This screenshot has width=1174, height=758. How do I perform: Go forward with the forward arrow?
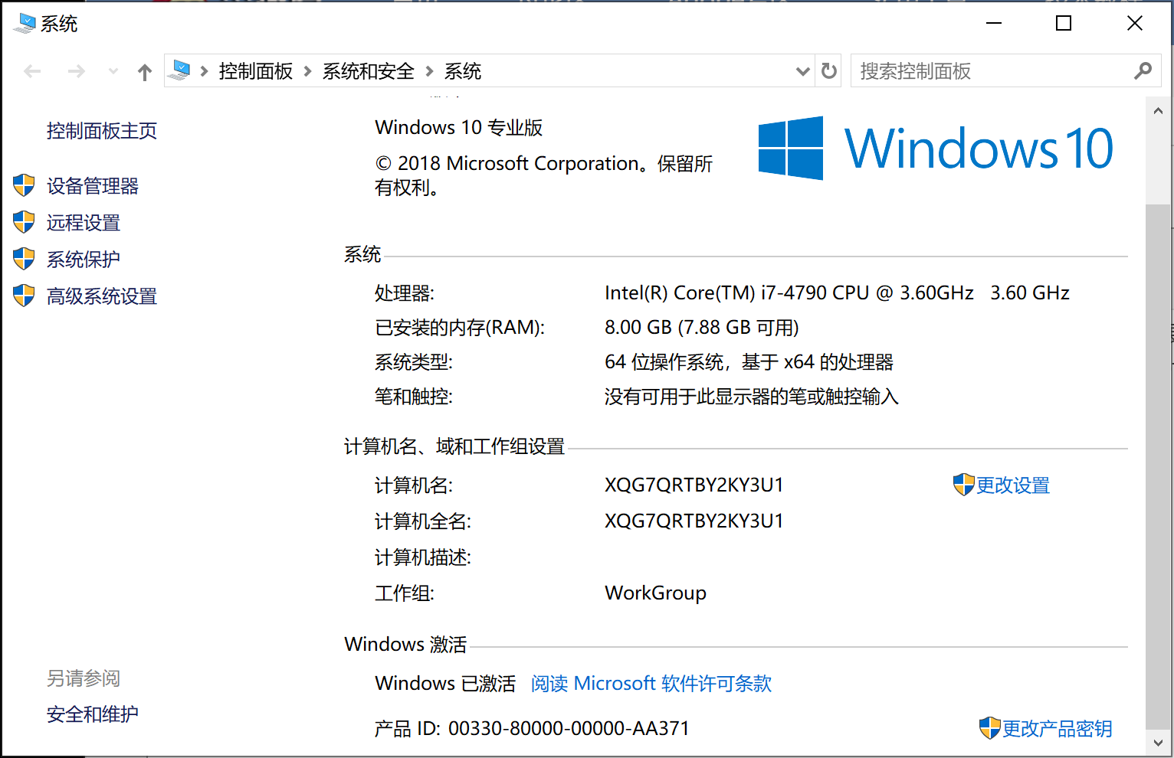(76, 72)
